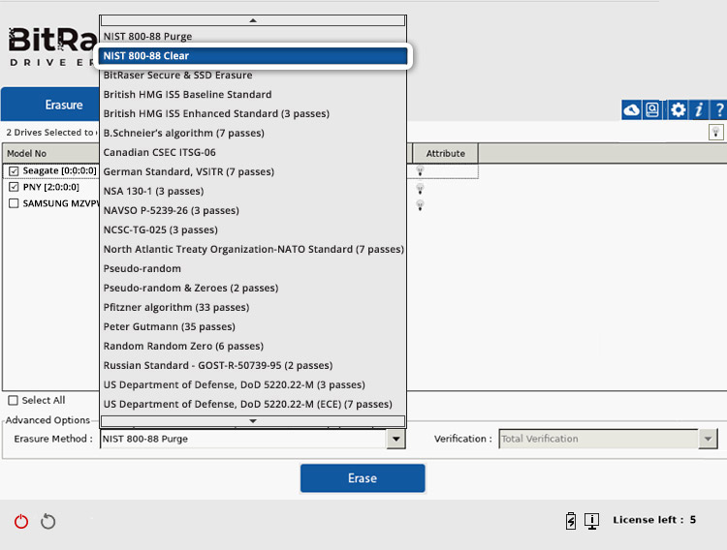Click the lightbulb hint icon at top right
This screenshot has height=550, width=727.
716,132
